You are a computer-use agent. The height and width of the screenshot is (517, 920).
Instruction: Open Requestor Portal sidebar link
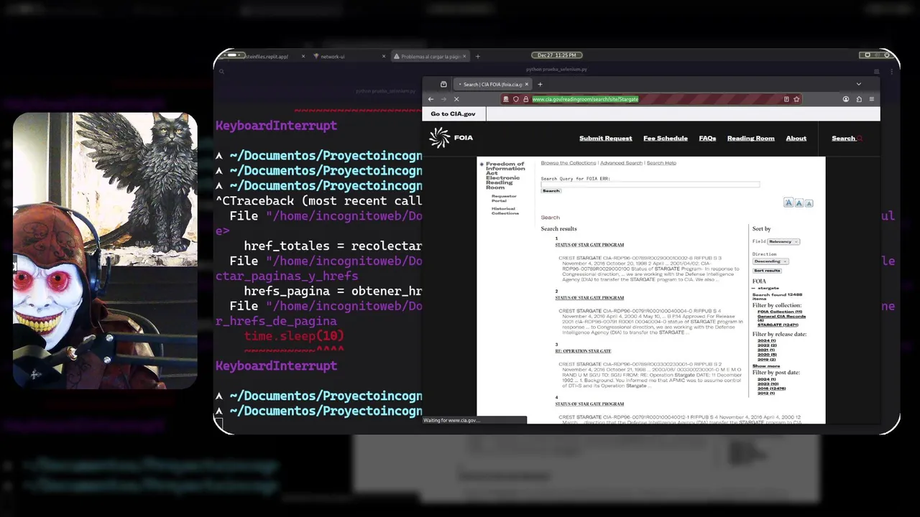[504, 198]
